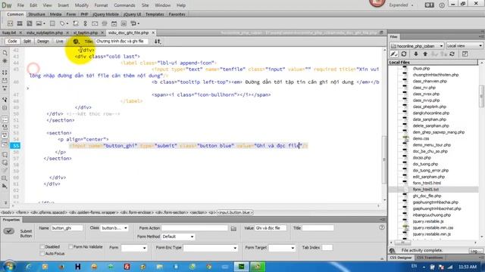
Task: Toggle the Disabled checkbox
Action: [42, 247]
